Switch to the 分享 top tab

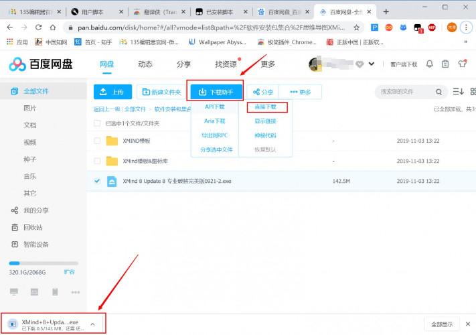pos(183,64)
